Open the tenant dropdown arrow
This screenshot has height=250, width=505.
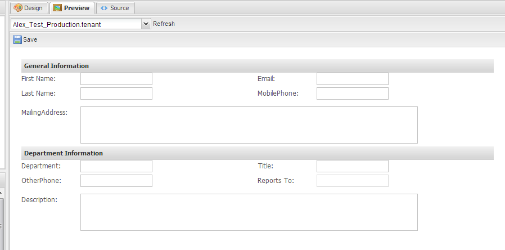(x=146, y=24)
